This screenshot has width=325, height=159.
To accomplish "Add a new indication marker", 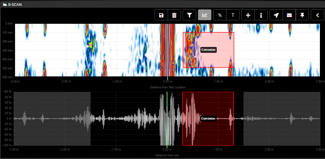I will tap(248, 15).
